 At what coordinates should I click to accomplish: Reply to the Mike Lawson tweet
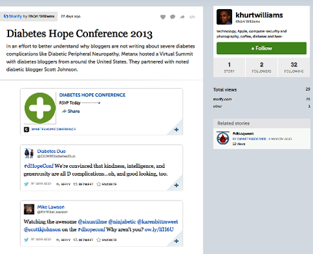tap(63, 240)
